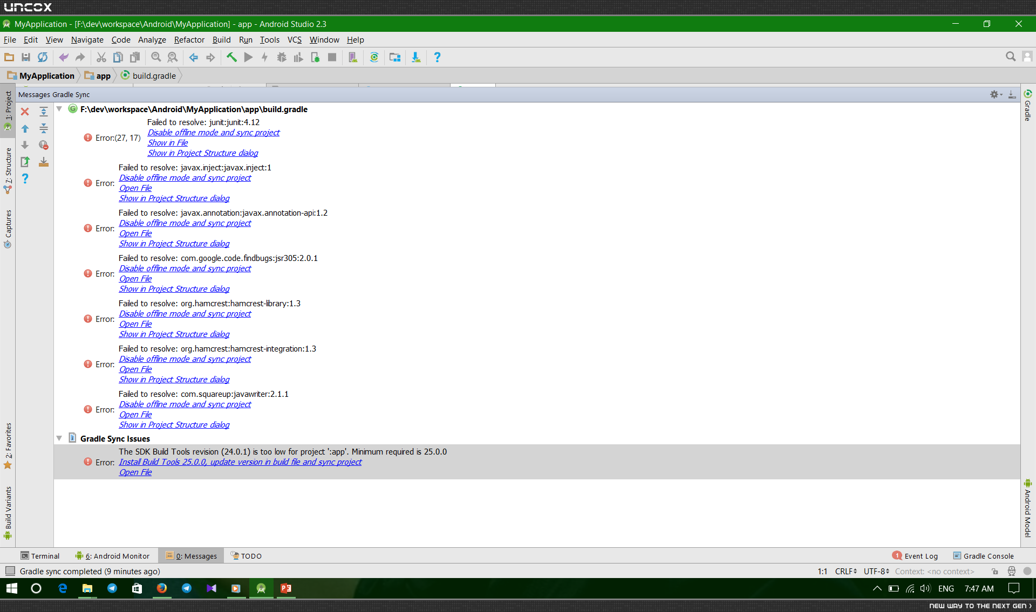Click Attach debugger to Android process icon
The height and width of the screenshot is (612, 1036).
pyautogui.click(x=315, y=57)
